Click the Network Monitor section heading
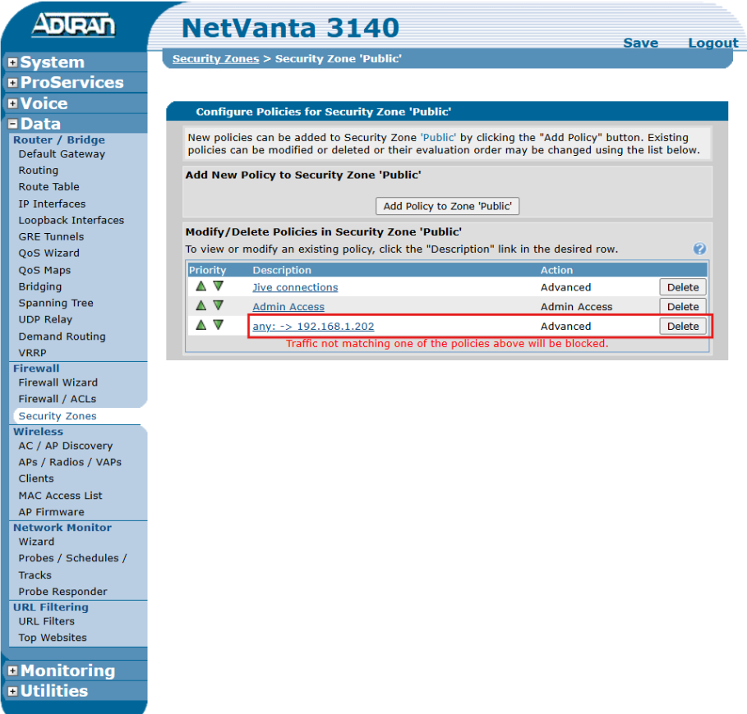 (62, 528)
